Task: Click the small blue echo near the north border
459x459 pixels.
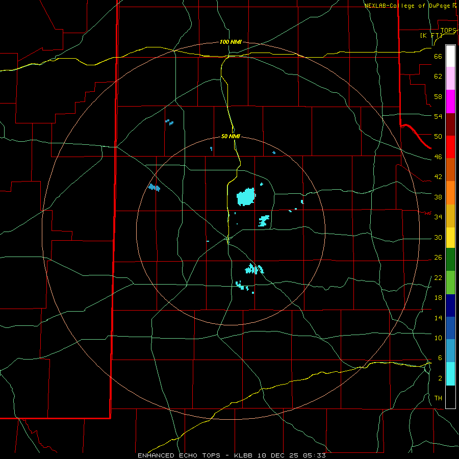Action: click(x=169, y=122)
